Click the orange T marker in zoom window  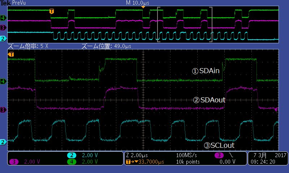11,54
